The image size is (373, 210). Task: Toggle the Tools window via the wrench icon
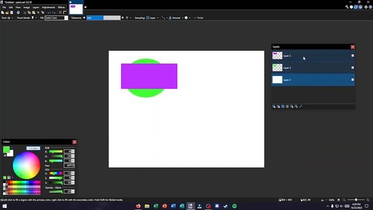[347, 7]
